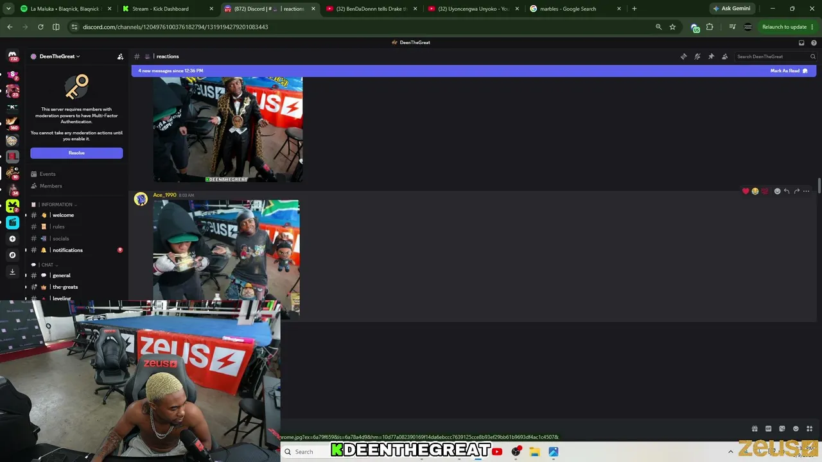Screen dimensions: 822x462
Task: Open the cyan clapperboard server icon
Action: coord(12,222)
